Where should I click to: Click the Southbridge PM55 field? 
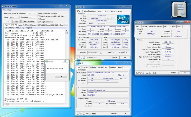coord(108,81)
